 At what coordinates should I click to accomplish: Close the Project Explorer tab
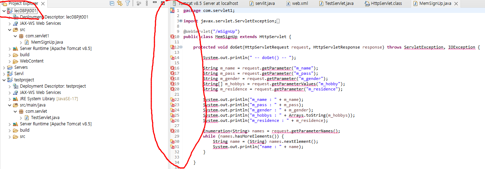[43, 3]
